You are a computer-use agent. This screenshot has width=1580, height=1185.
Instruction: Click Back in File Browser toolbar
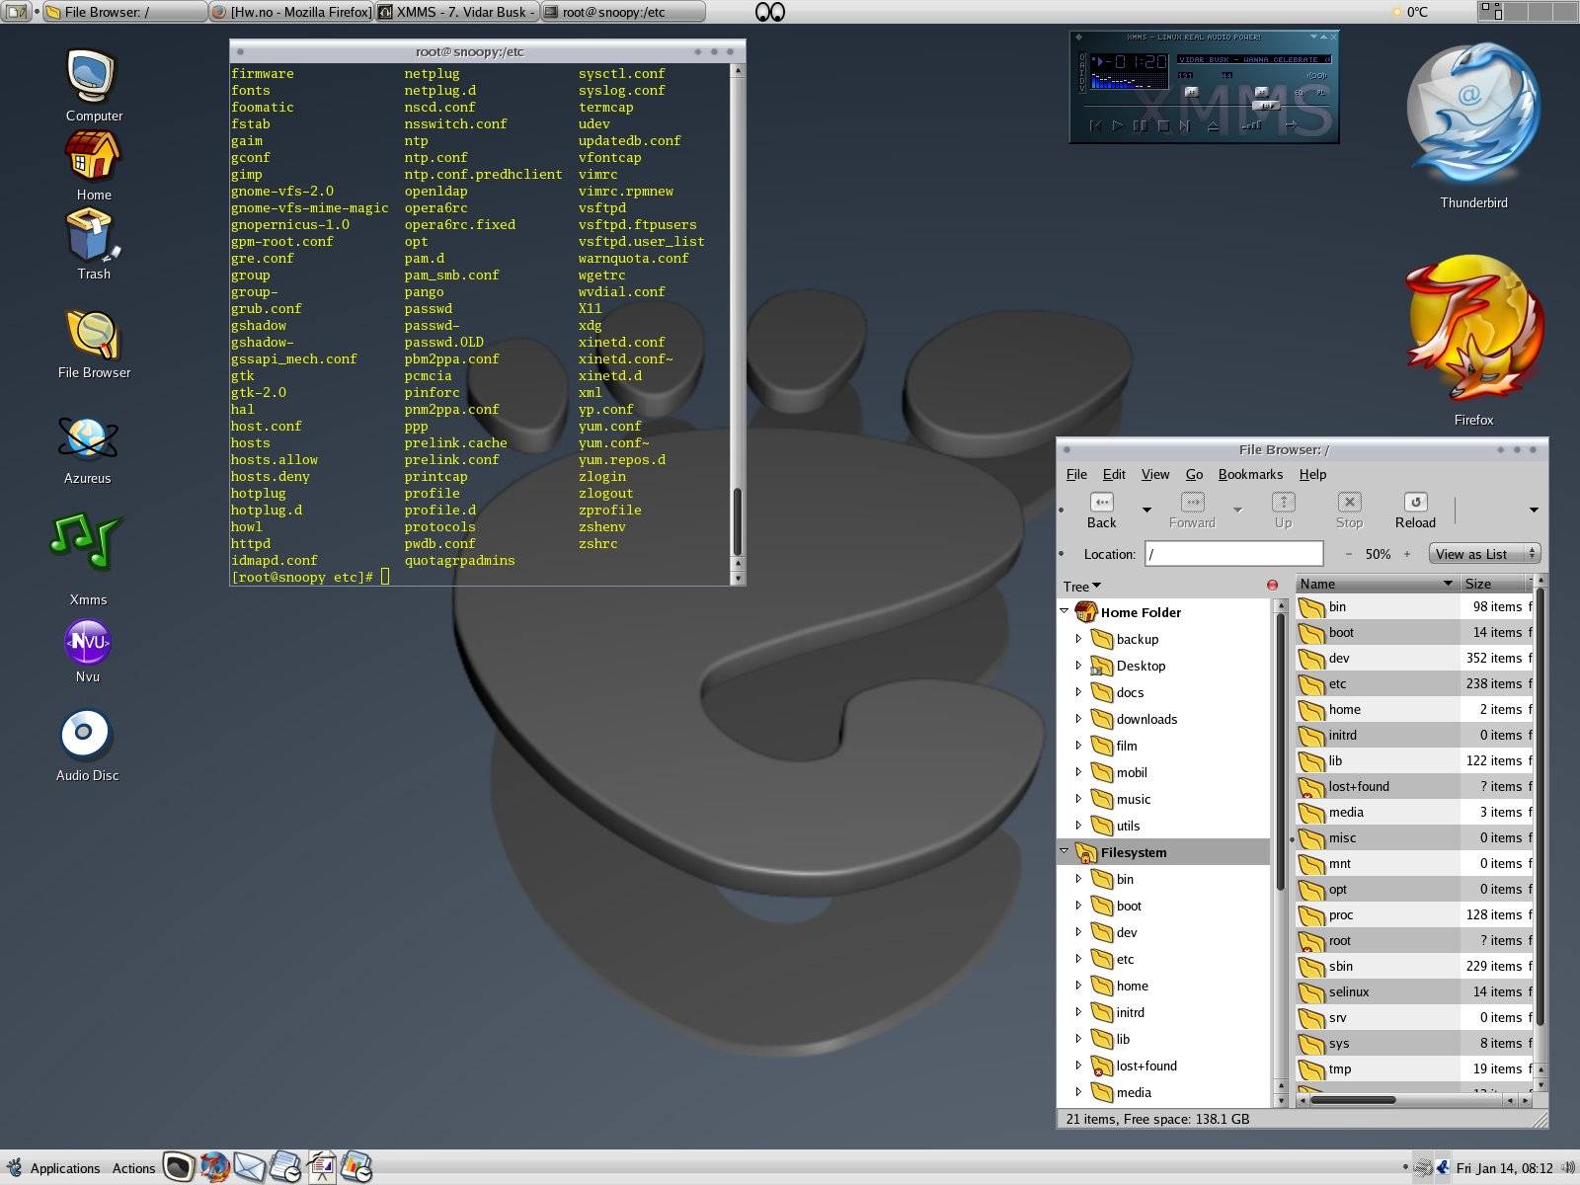[x=1101, y=511]
